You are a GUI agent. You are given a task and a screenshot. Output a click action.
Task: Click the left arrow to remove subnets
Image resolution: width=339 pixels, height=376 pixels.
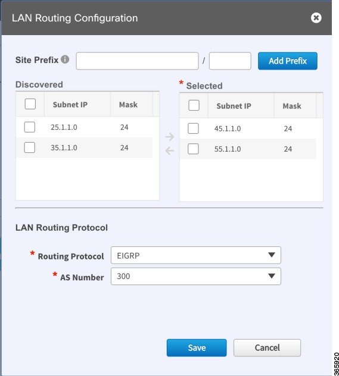click(170, 151)
